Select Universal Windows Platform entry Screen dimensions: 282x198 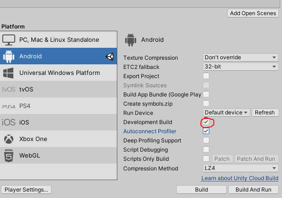(x=58, y=73)
